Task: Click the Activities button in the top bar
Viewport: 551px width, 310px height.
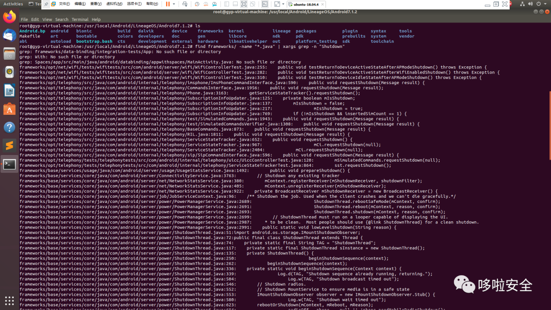Action: point(13,4)
